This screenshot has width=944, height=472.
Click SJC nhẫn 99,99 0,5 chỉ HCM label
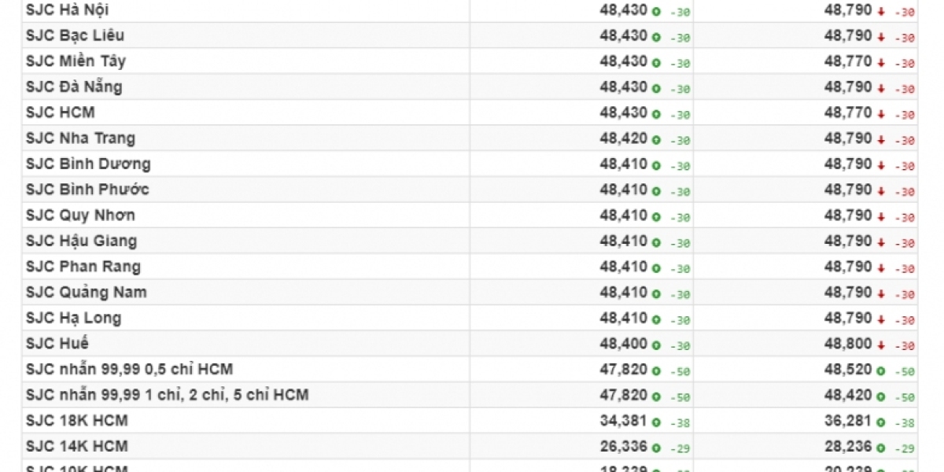(129, 369)
